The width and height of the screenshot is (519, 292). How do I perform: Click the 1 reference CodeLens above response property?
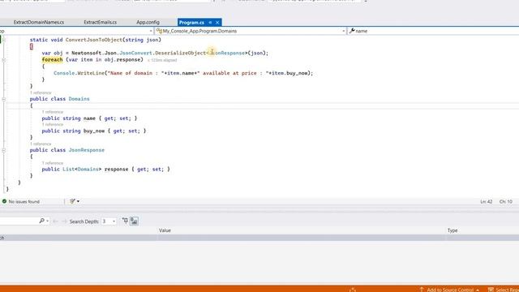point(52,163)
